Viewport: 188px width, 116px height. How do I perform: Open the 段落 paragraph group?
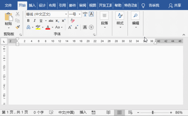[x=105, y=20]
